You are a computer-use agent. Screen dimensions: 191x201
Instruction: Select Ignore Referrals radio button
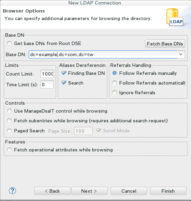pyautogui.click(x=115, y=93)
